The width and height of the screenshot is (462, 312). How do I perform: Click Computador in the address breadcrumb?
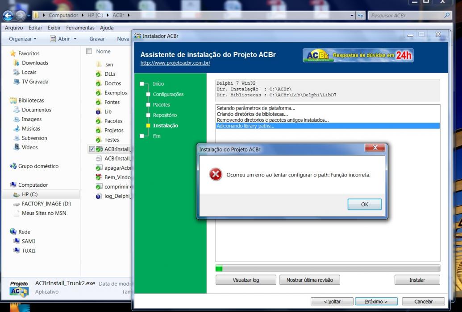63,15
